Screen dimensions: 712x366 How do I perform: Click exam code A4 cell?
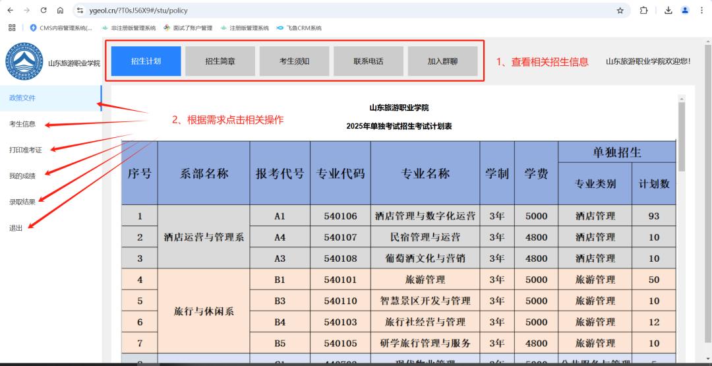pyautogui.click(x=280, y=237)
